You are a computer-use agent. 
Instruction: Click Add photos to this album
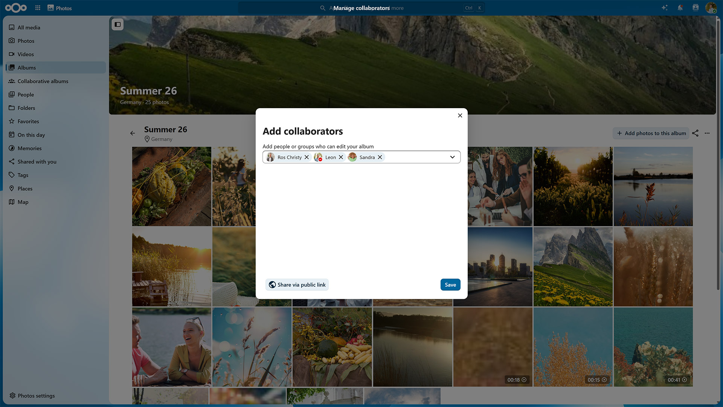pos(651,133)
